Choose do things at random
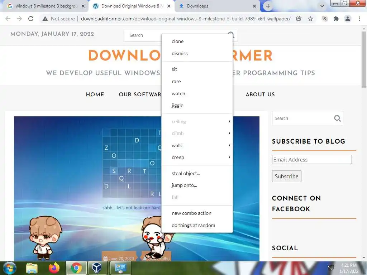 tap(197, 226)
